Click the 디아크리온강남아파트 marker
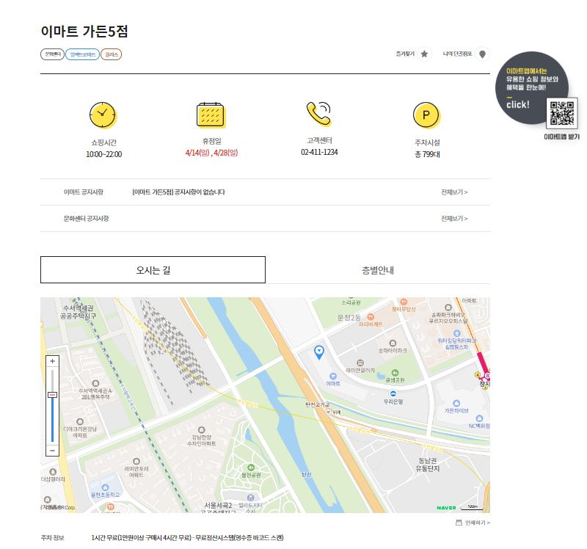Screen dimensions: 587x549 click(80, 421)
